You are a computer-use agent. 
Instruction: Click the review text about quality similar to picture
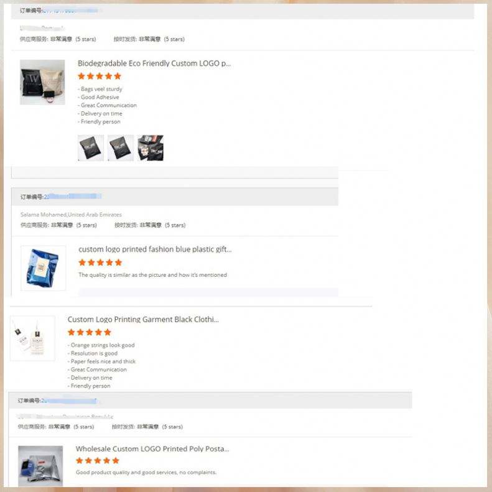(x=153, y=275)
